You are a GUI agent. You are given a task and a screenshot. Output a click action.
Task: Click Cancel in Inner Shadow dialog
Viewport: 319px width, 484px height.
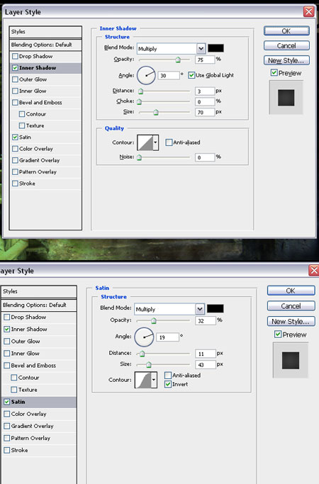pyautogui.click(x=286, y=45)
